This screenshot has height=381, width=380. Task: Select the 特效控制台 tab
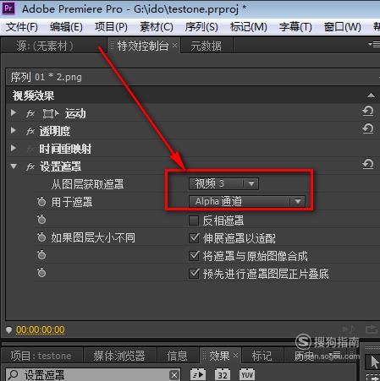[x=143, y=46]
